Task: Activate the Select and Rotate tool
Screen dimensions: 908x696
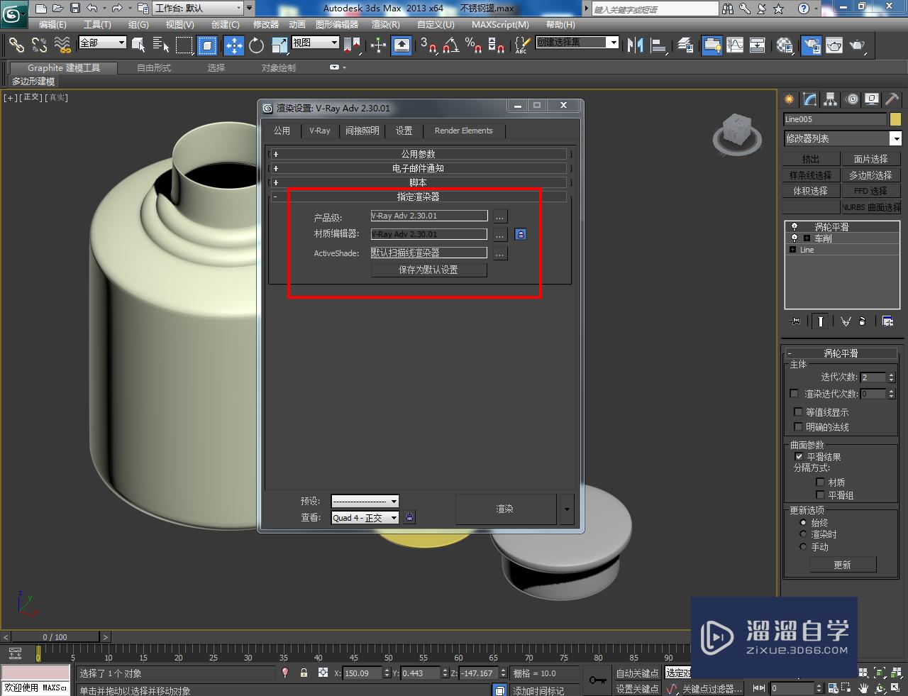Action: (x=256, y=45)
